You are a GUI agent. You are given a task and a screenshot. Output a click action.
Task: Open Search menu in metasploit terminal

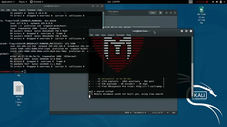click(111, 35)
